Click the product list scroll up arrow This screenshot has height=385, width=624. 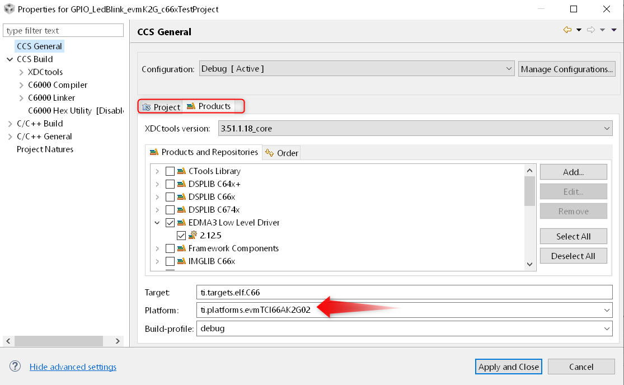(x=529, y=171)
